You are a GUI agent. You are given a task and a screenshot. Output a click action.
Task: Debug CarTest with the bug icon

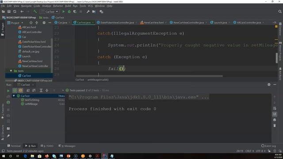(69, 12)
